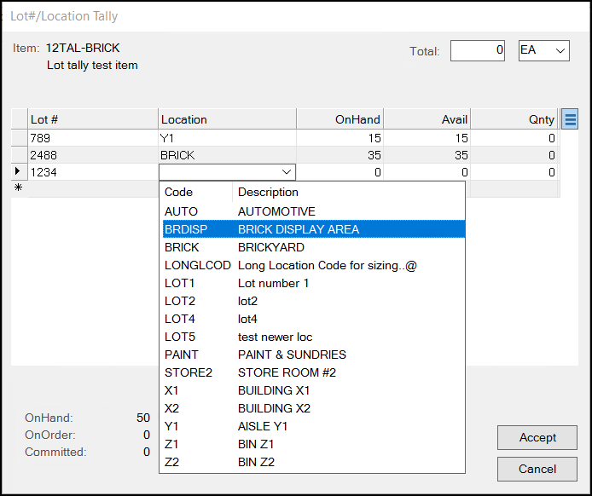Sort by the Lot # column header
Screen dimensions: 592x496
93,119
